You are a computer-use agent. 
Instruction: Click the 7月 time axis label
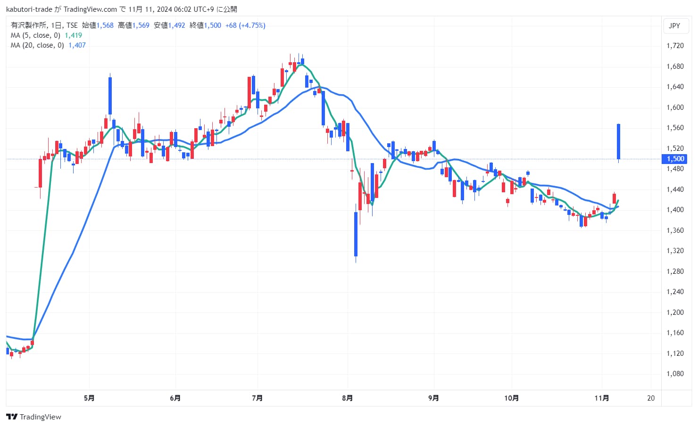(258, 398)
